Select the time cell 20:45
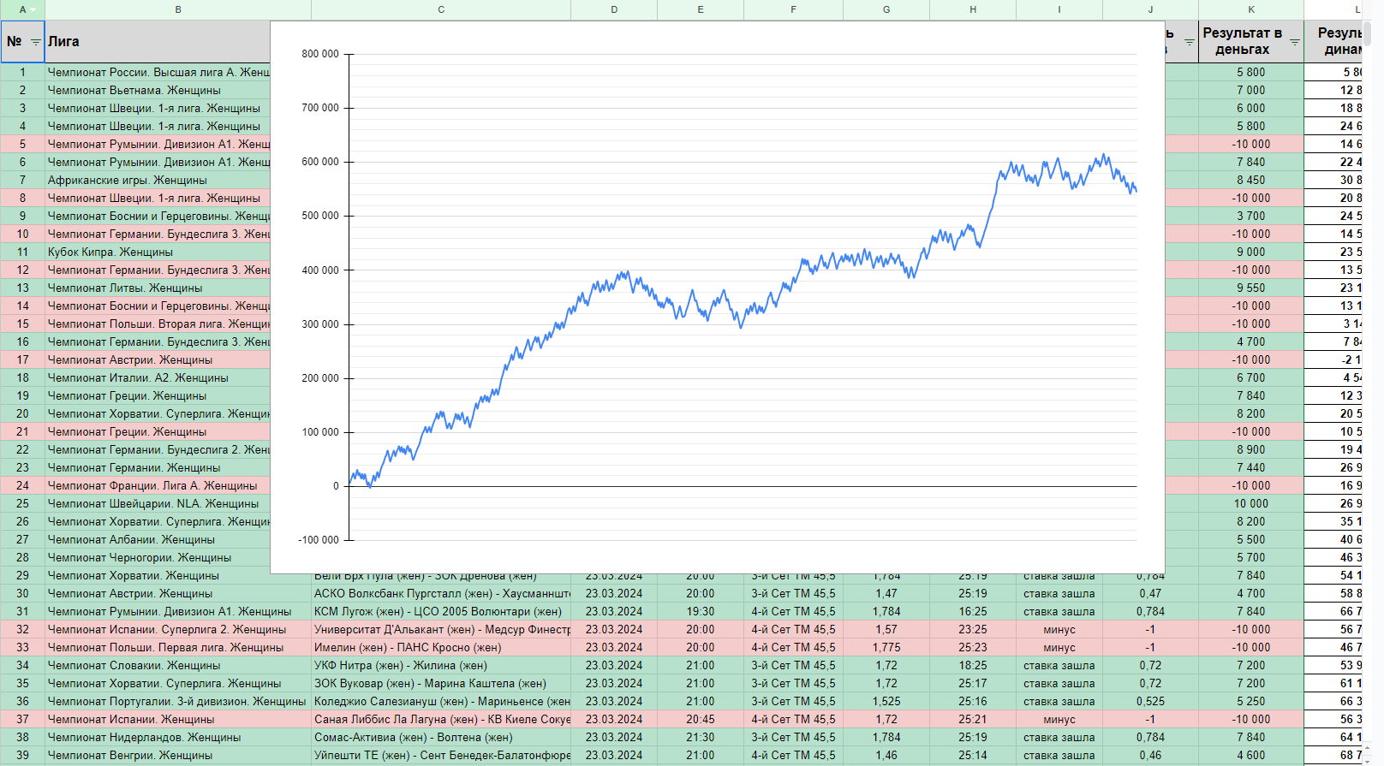Viewport: 1384px width, 766px height. pyautogui.click(x=701, y=719)
